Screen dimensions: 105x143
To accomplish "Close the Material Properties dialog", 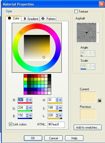I will click(102, 4).
